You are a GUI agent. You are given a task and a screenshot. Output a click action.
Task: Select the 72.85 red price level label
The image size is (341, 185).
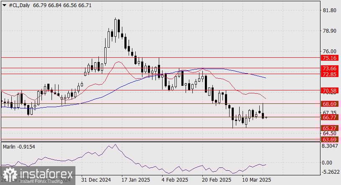coord(330,74)
